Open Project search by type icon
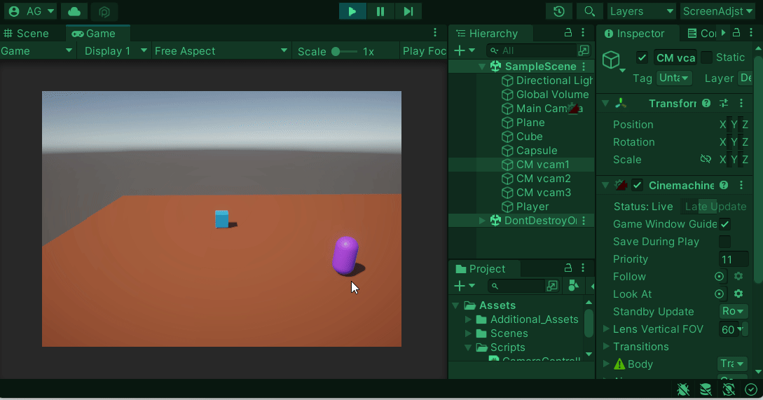The height and width of the screenshot is (400, 763). 574,286
